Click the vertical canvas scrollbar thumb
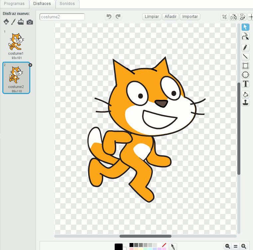 [x=239, y=129]
